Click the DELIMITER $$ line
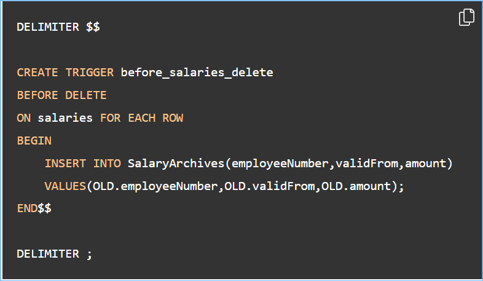 [58, 27]
